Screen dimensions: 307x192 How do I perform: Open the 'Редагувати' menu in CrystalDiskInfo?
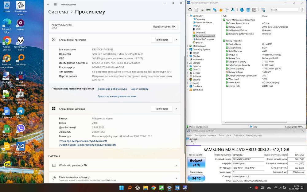point(200,135)
